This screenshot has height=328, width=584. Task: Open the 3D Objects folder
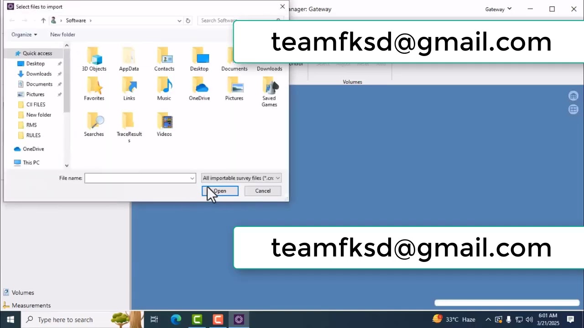tap(94, 59)
